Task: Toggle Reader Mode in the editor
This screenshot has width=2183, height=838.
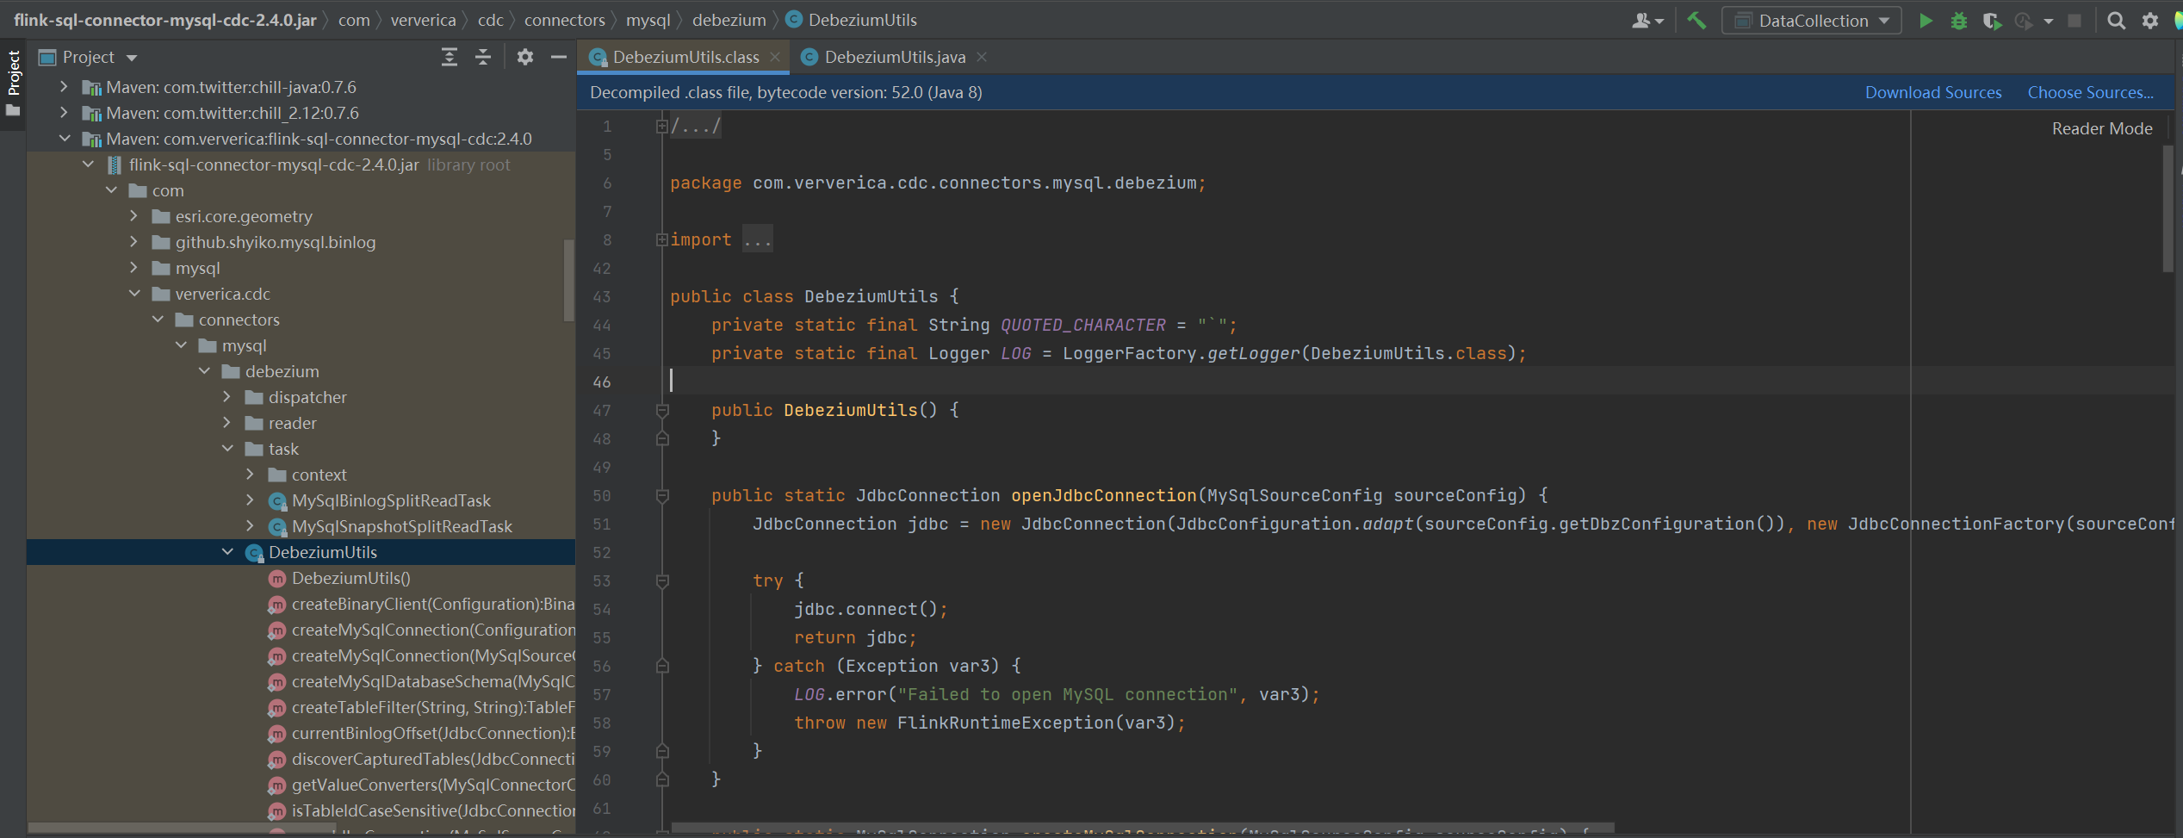Action: [2102, 128]
